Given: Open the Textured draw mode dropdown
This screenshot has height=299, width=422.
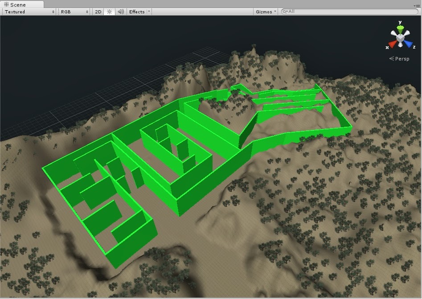Looking at the screenshot, I should (27, 12).
